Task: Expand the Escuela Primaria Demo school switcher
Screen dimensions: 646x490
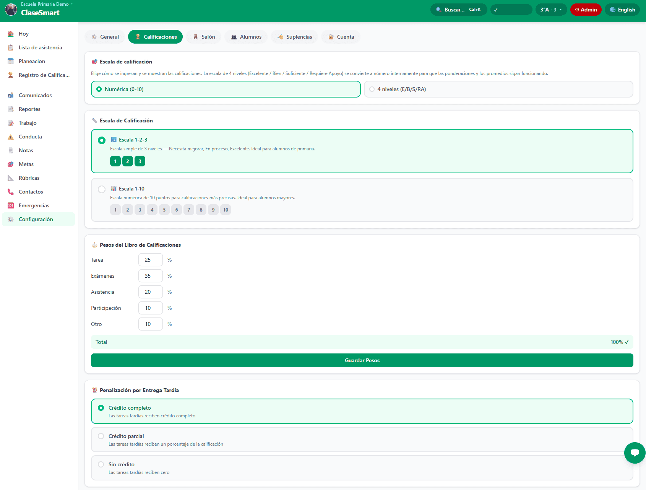Action: click(47, 4)
